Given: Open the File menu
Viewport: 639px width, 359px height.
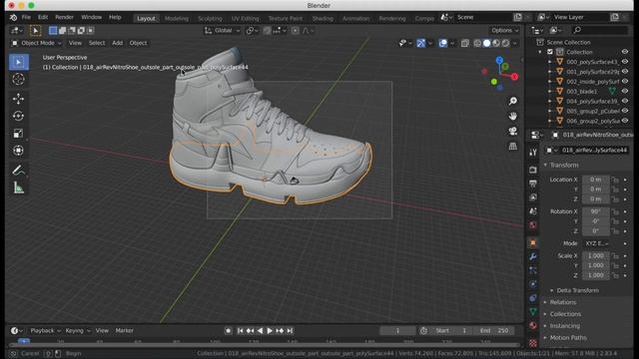Looking at the screenshot, I should [x=26, y=18].
